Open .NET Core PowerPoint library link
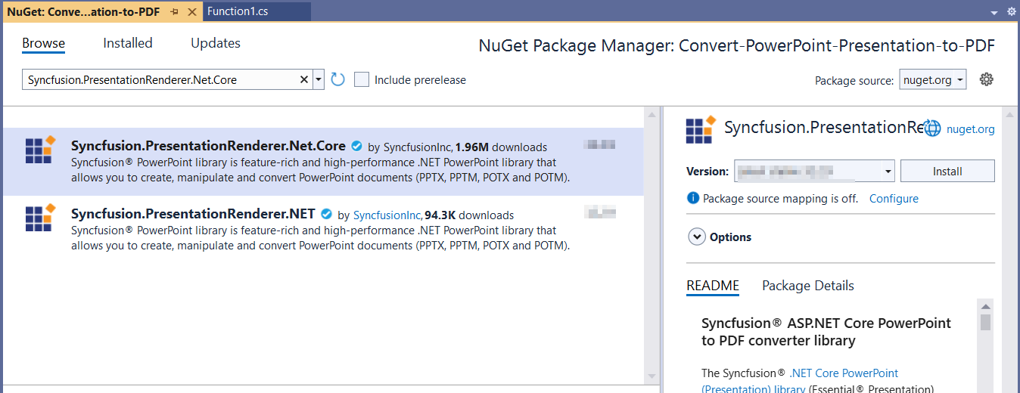1020x393 pixels. click(x=800, y=381)
